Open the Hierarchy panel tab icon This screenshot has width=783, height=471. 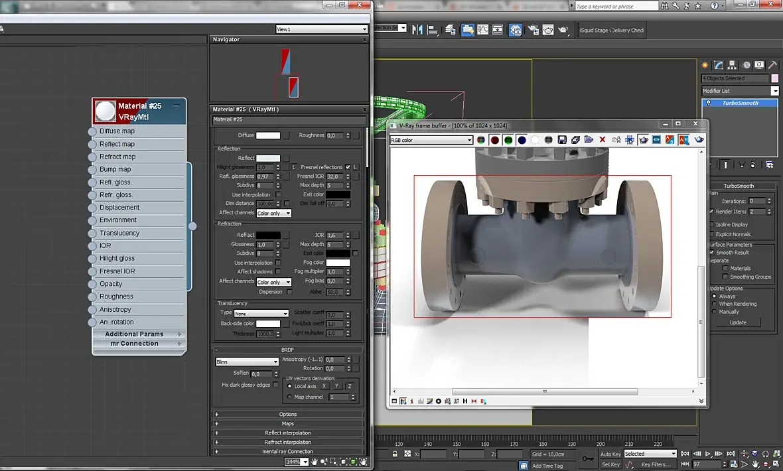click(733, 65)
